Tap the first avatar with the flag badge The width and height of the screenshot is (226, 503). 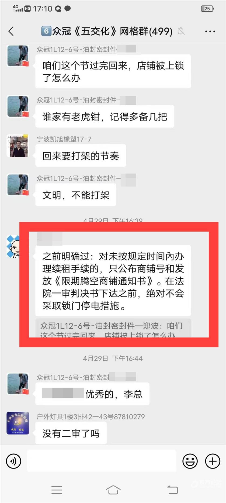[x=18, y=56]
